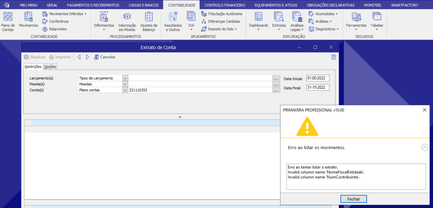Screen dimensions: 433x208
Task: Click the Cancelar button
Action: coord(105,57)
